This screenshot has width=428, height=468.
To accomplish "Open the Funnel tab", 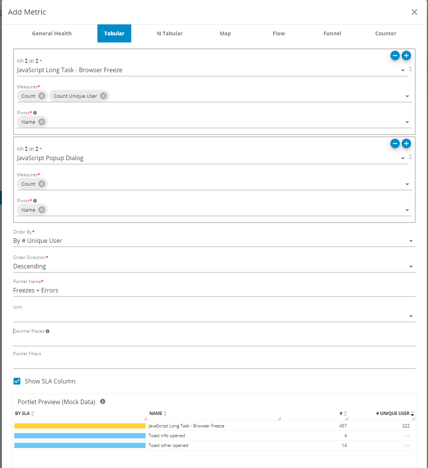I will point(332,33).
